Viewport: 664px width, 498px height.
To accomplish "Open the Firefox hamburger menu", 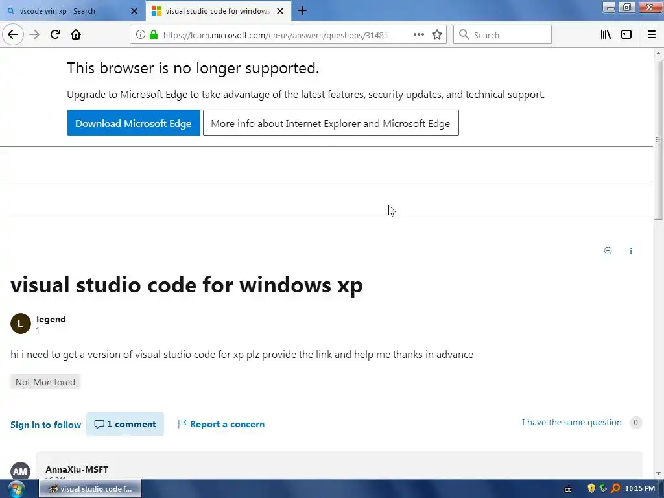I will click(652, 34).
